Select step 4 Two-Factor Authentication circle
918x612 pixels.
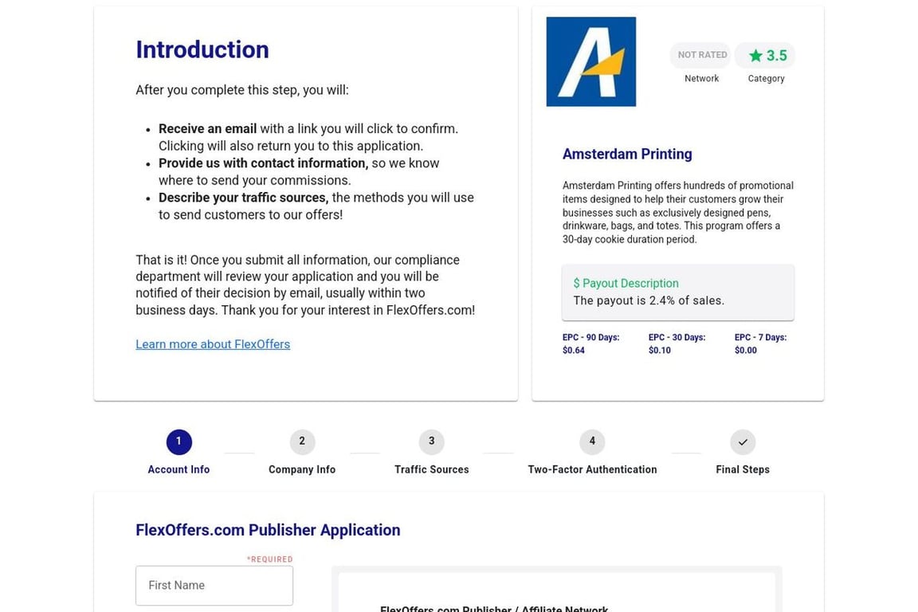coord(592,441)
